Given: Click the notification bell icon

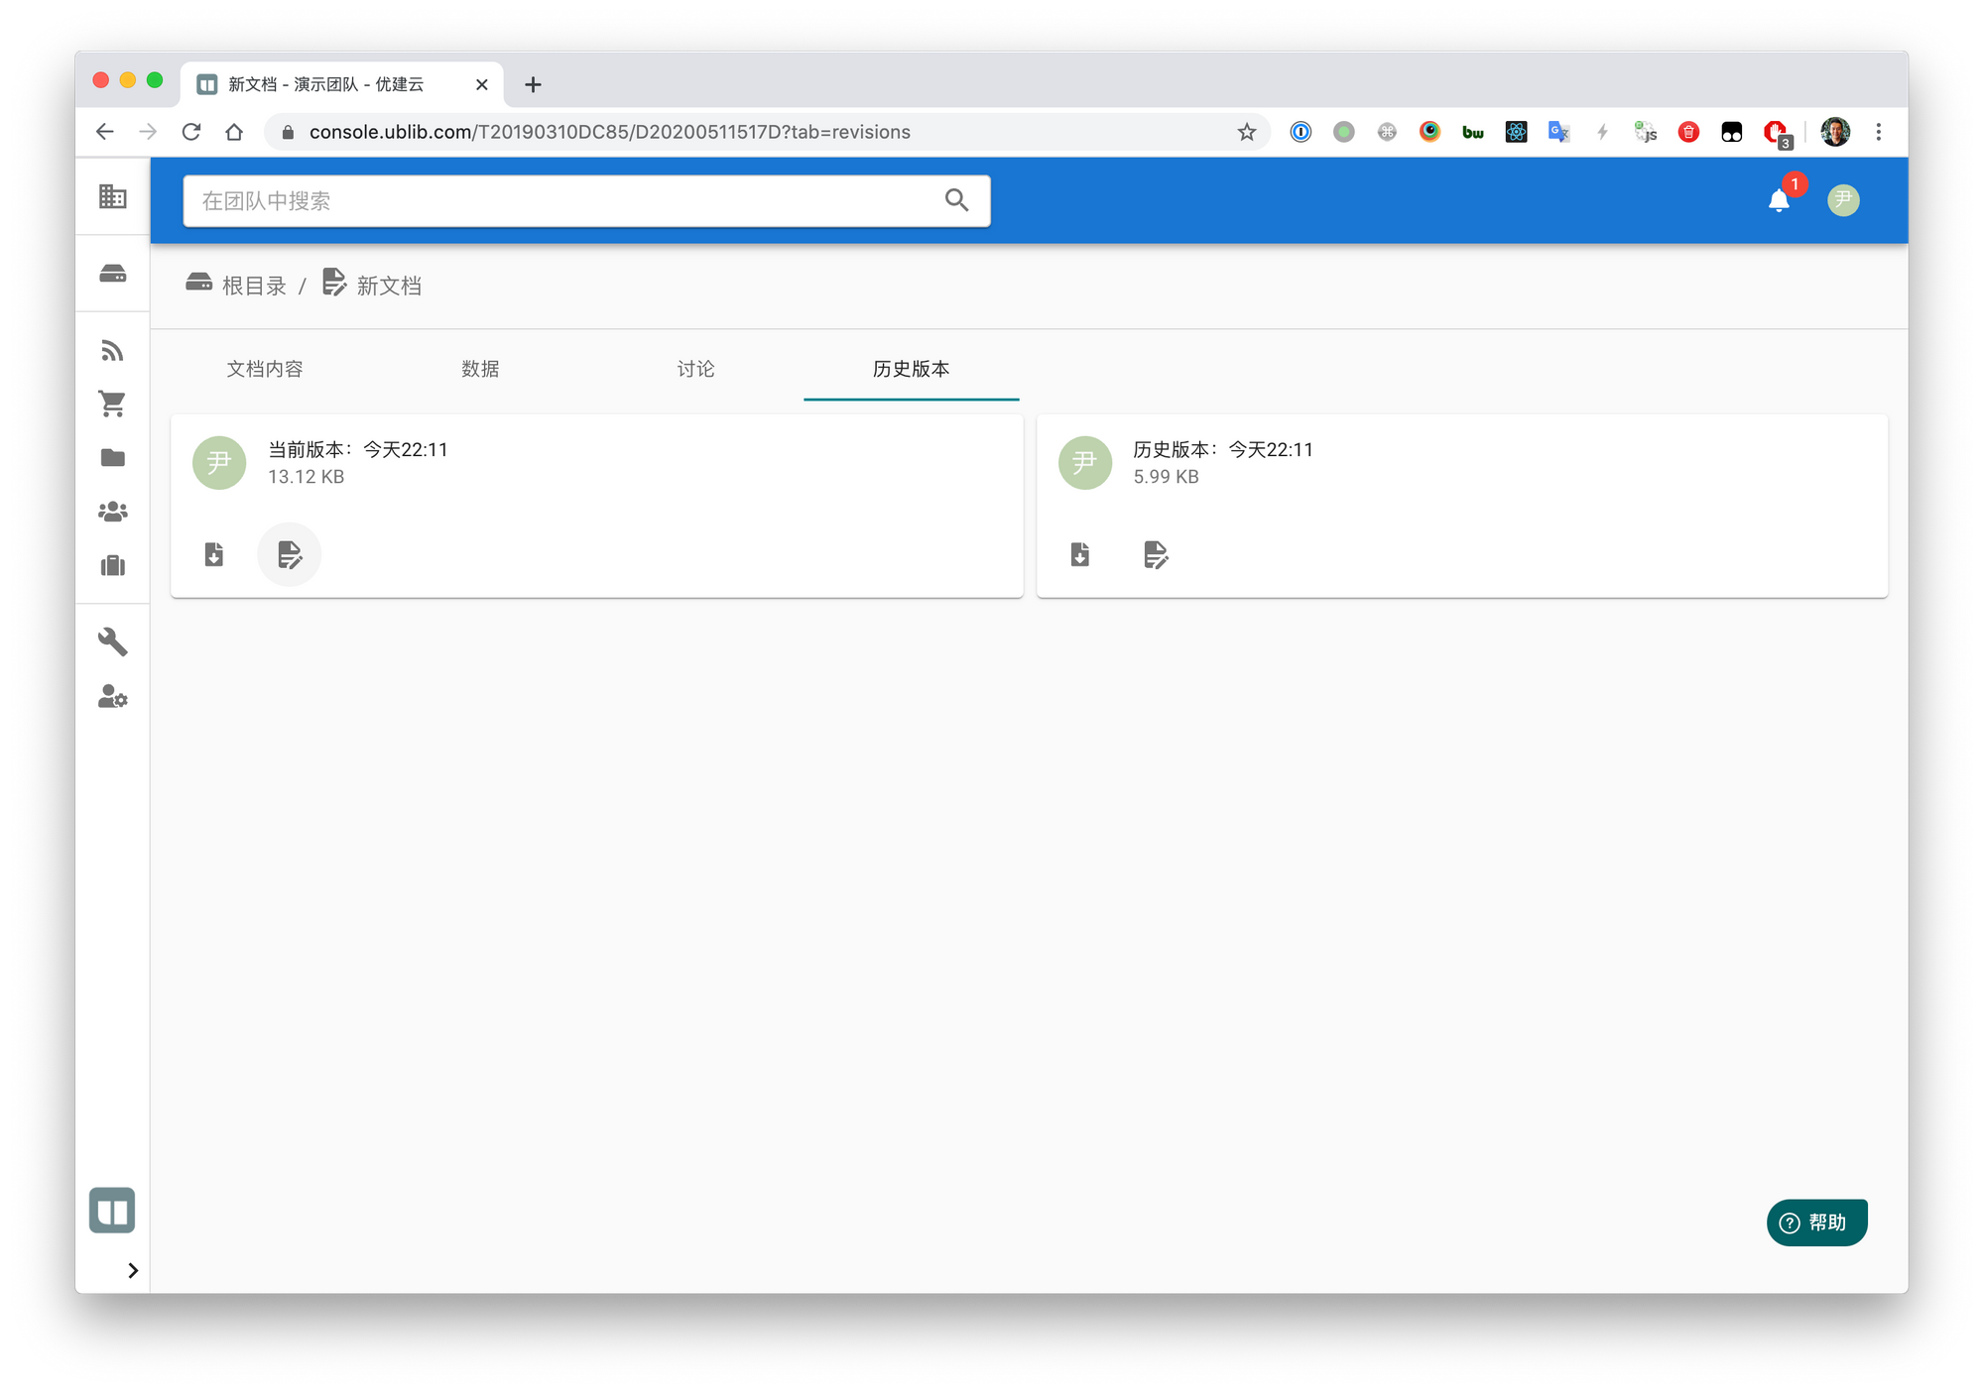Looking at the screenshot, I should (x=1779, y=201).
